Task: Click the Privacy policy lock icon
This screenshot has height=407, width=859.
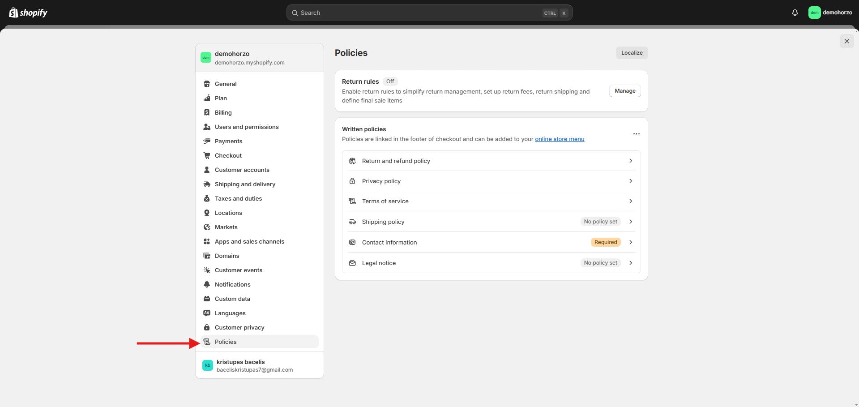Action: 352,181
